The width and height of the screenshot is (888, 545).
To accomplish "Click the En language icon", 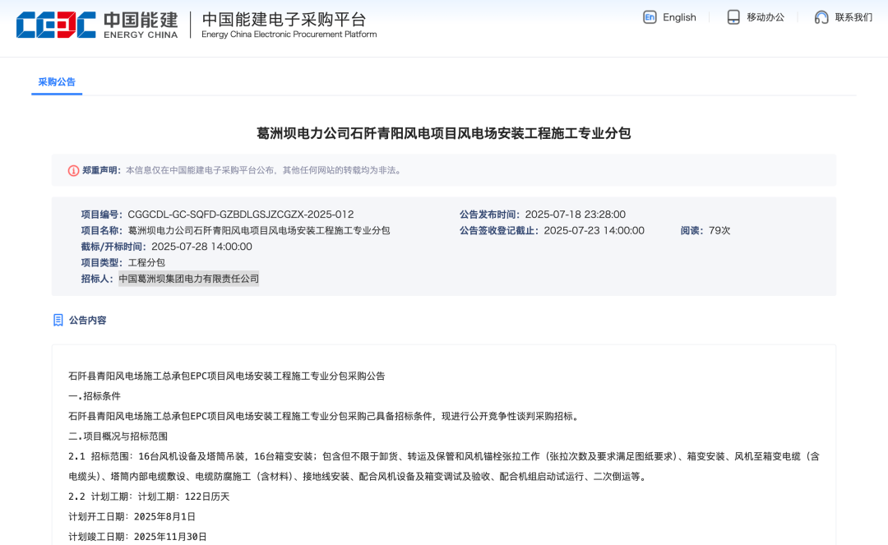I will coord(650,17).
